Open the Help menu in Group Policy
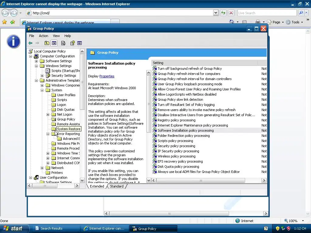This screenshot has height=233, width=311. point(67,36)
